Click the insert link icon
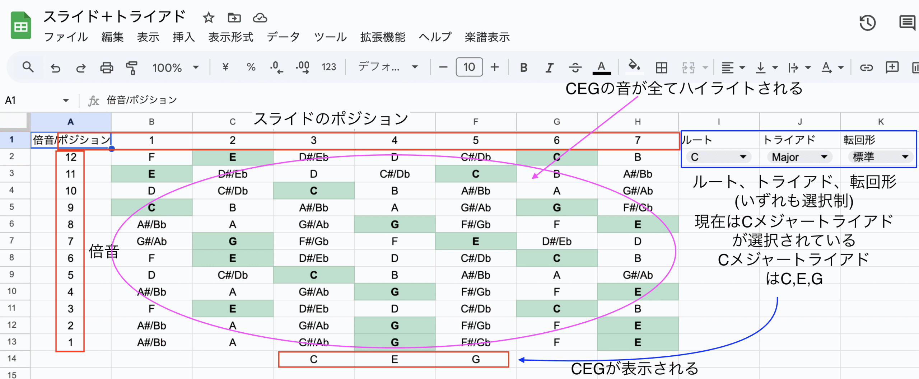The height and width of the screenshot is (379, 919). (866, 67)
